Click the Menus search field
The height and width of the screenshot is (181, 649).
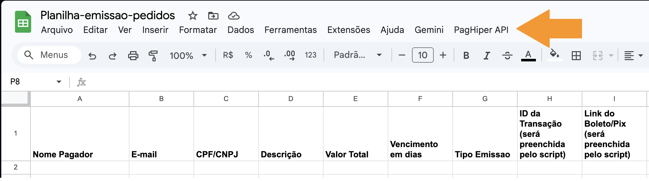coord(49,55)
